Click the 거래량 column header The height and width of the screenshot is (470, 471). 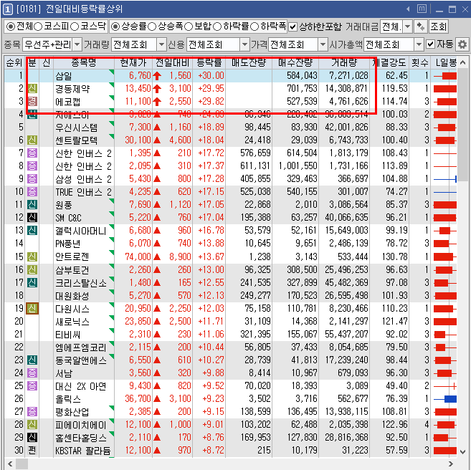pos(344,62)
